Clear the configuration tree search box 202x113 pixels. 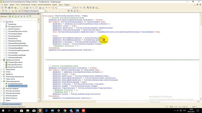[39, 19]
